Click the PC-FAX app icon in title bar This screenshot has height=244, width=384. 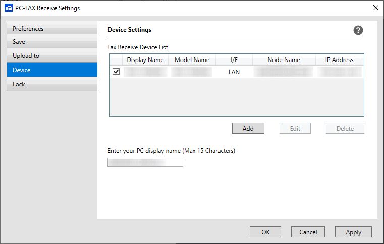coord(8,8)
